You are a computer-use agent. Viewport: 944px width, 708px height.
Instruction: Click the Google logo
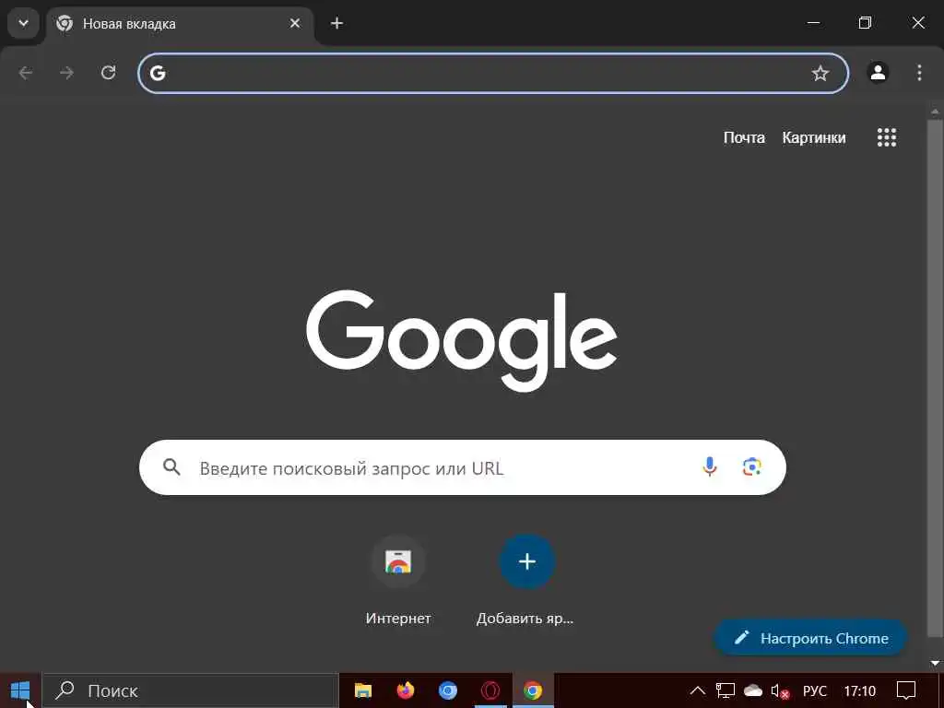[x=461, y=340]
